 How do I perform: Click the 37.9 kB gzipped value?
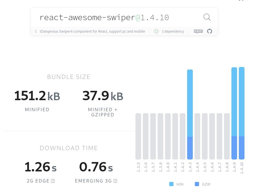tap(103, 96)
